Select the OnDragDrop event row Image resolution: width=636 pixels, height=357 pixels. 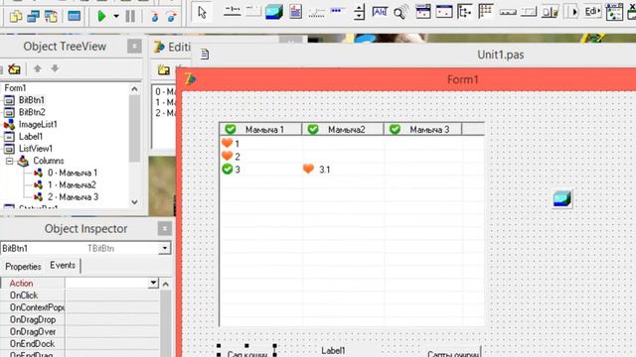(x=79, y=319)
